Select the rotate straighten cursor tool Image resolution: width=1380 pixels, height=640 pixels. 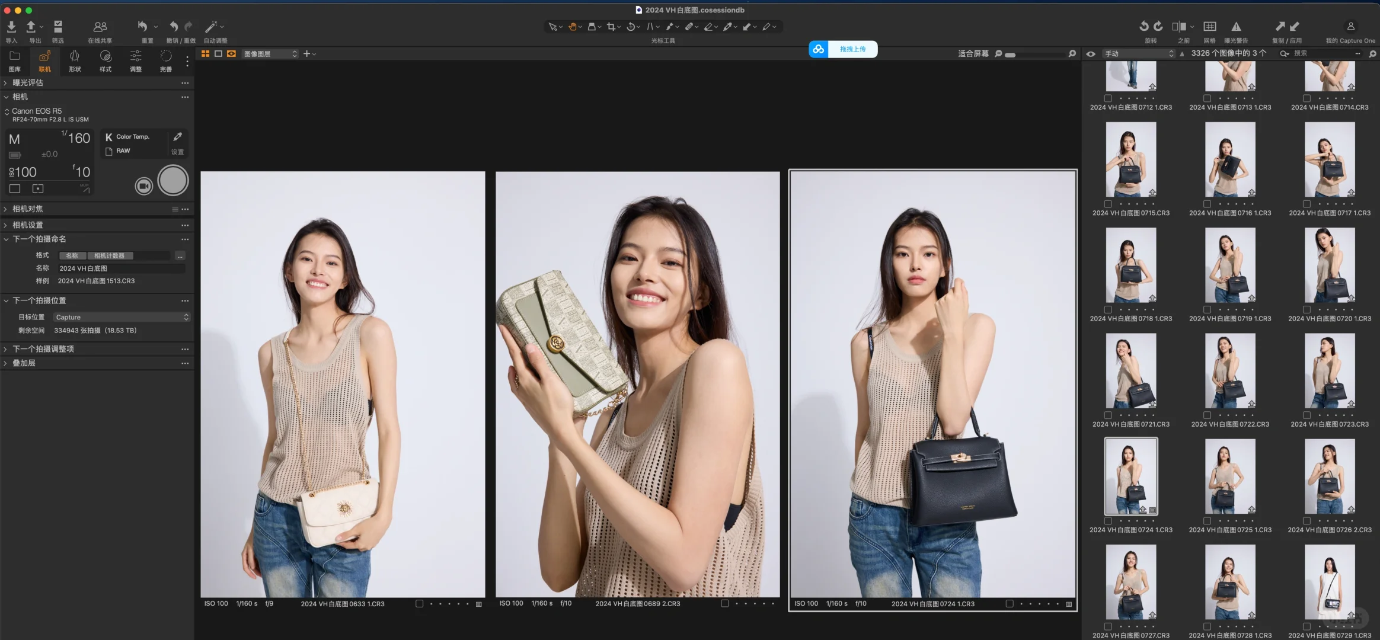(x=631, y=27)
